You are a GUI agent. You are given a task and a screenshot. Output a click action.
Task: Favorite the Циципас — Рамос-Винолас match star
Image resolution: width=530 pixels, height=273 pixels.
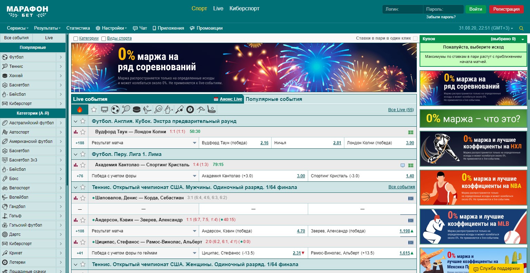click(83, 242)
